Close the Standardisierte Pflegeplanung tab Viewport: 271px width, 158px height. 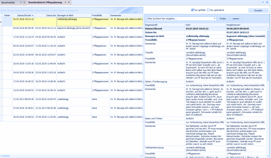69,2
